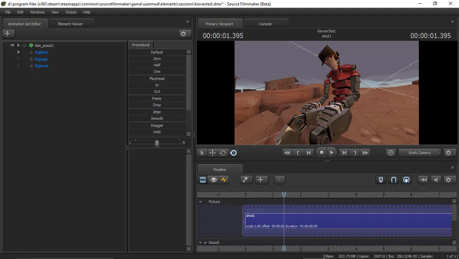The image size is (459, 259).
Task: Toggle bot_scout1 visibility eye icon
Action: [12, 45]
